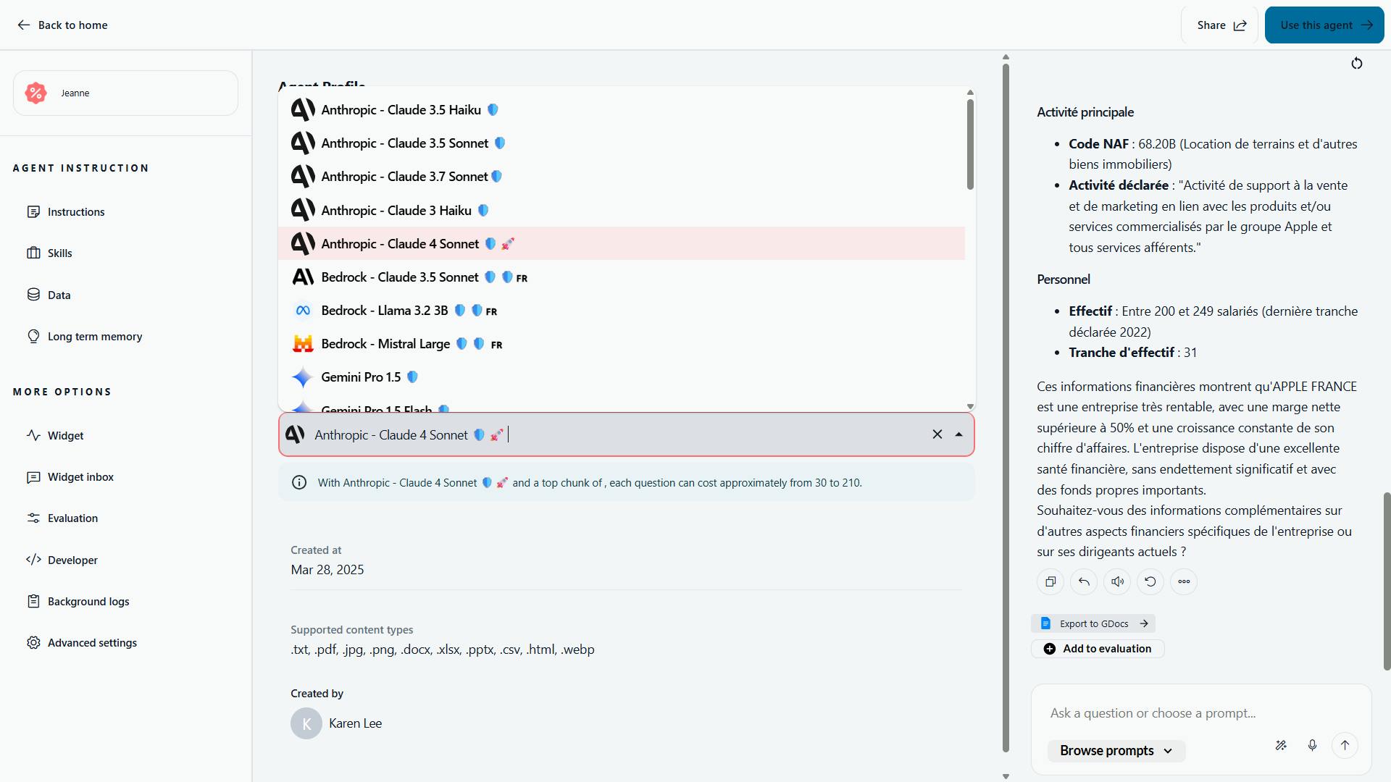Open the more options ellipsis icon
The image size is (1391, 782).
tap(1184, 581)
